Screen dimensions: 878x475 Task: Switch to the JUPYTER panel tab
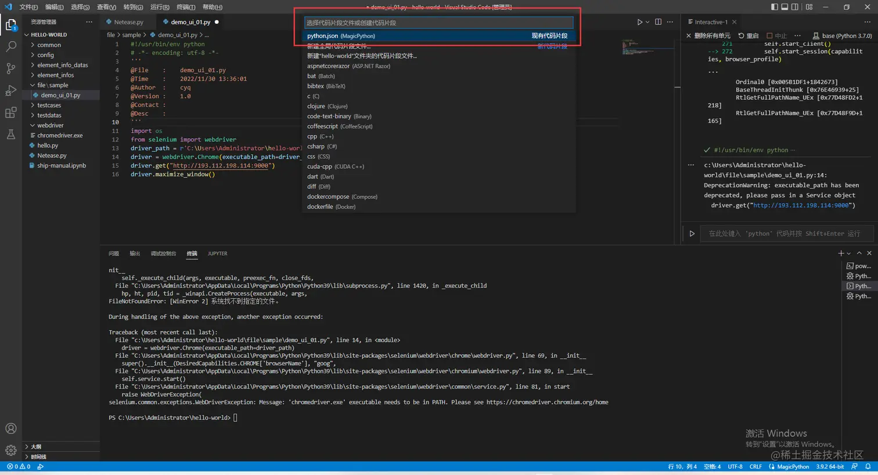pos(218,253)
